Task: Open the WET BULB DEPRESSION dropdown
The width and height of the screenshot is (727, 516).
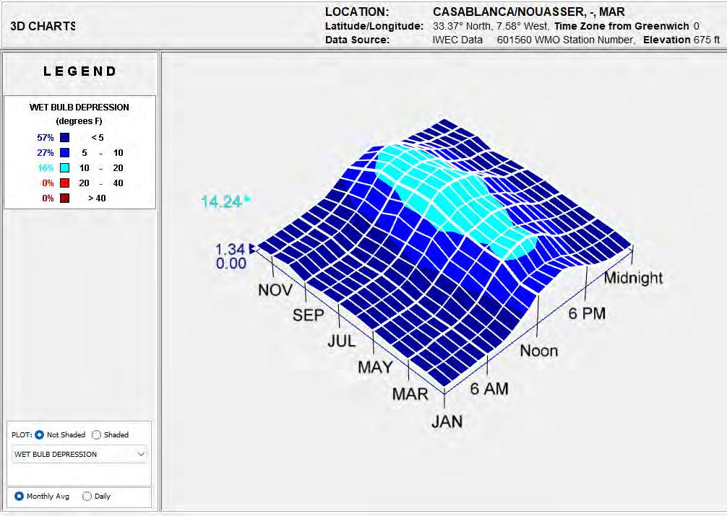Action: click(x=79, y=454)
